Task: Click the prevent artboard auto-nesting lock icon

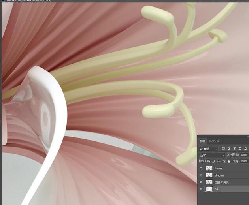Action: 224,162
